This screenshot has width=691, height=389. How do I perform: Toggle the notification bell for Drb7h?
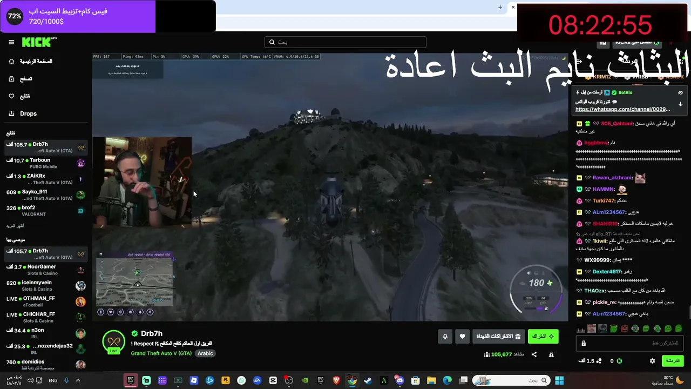pos(445,336)
